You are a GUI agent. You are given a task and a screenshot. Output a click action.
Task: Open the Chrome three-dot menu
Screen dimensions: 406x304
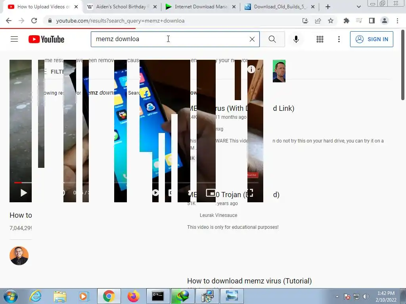(x=397, y=21)
